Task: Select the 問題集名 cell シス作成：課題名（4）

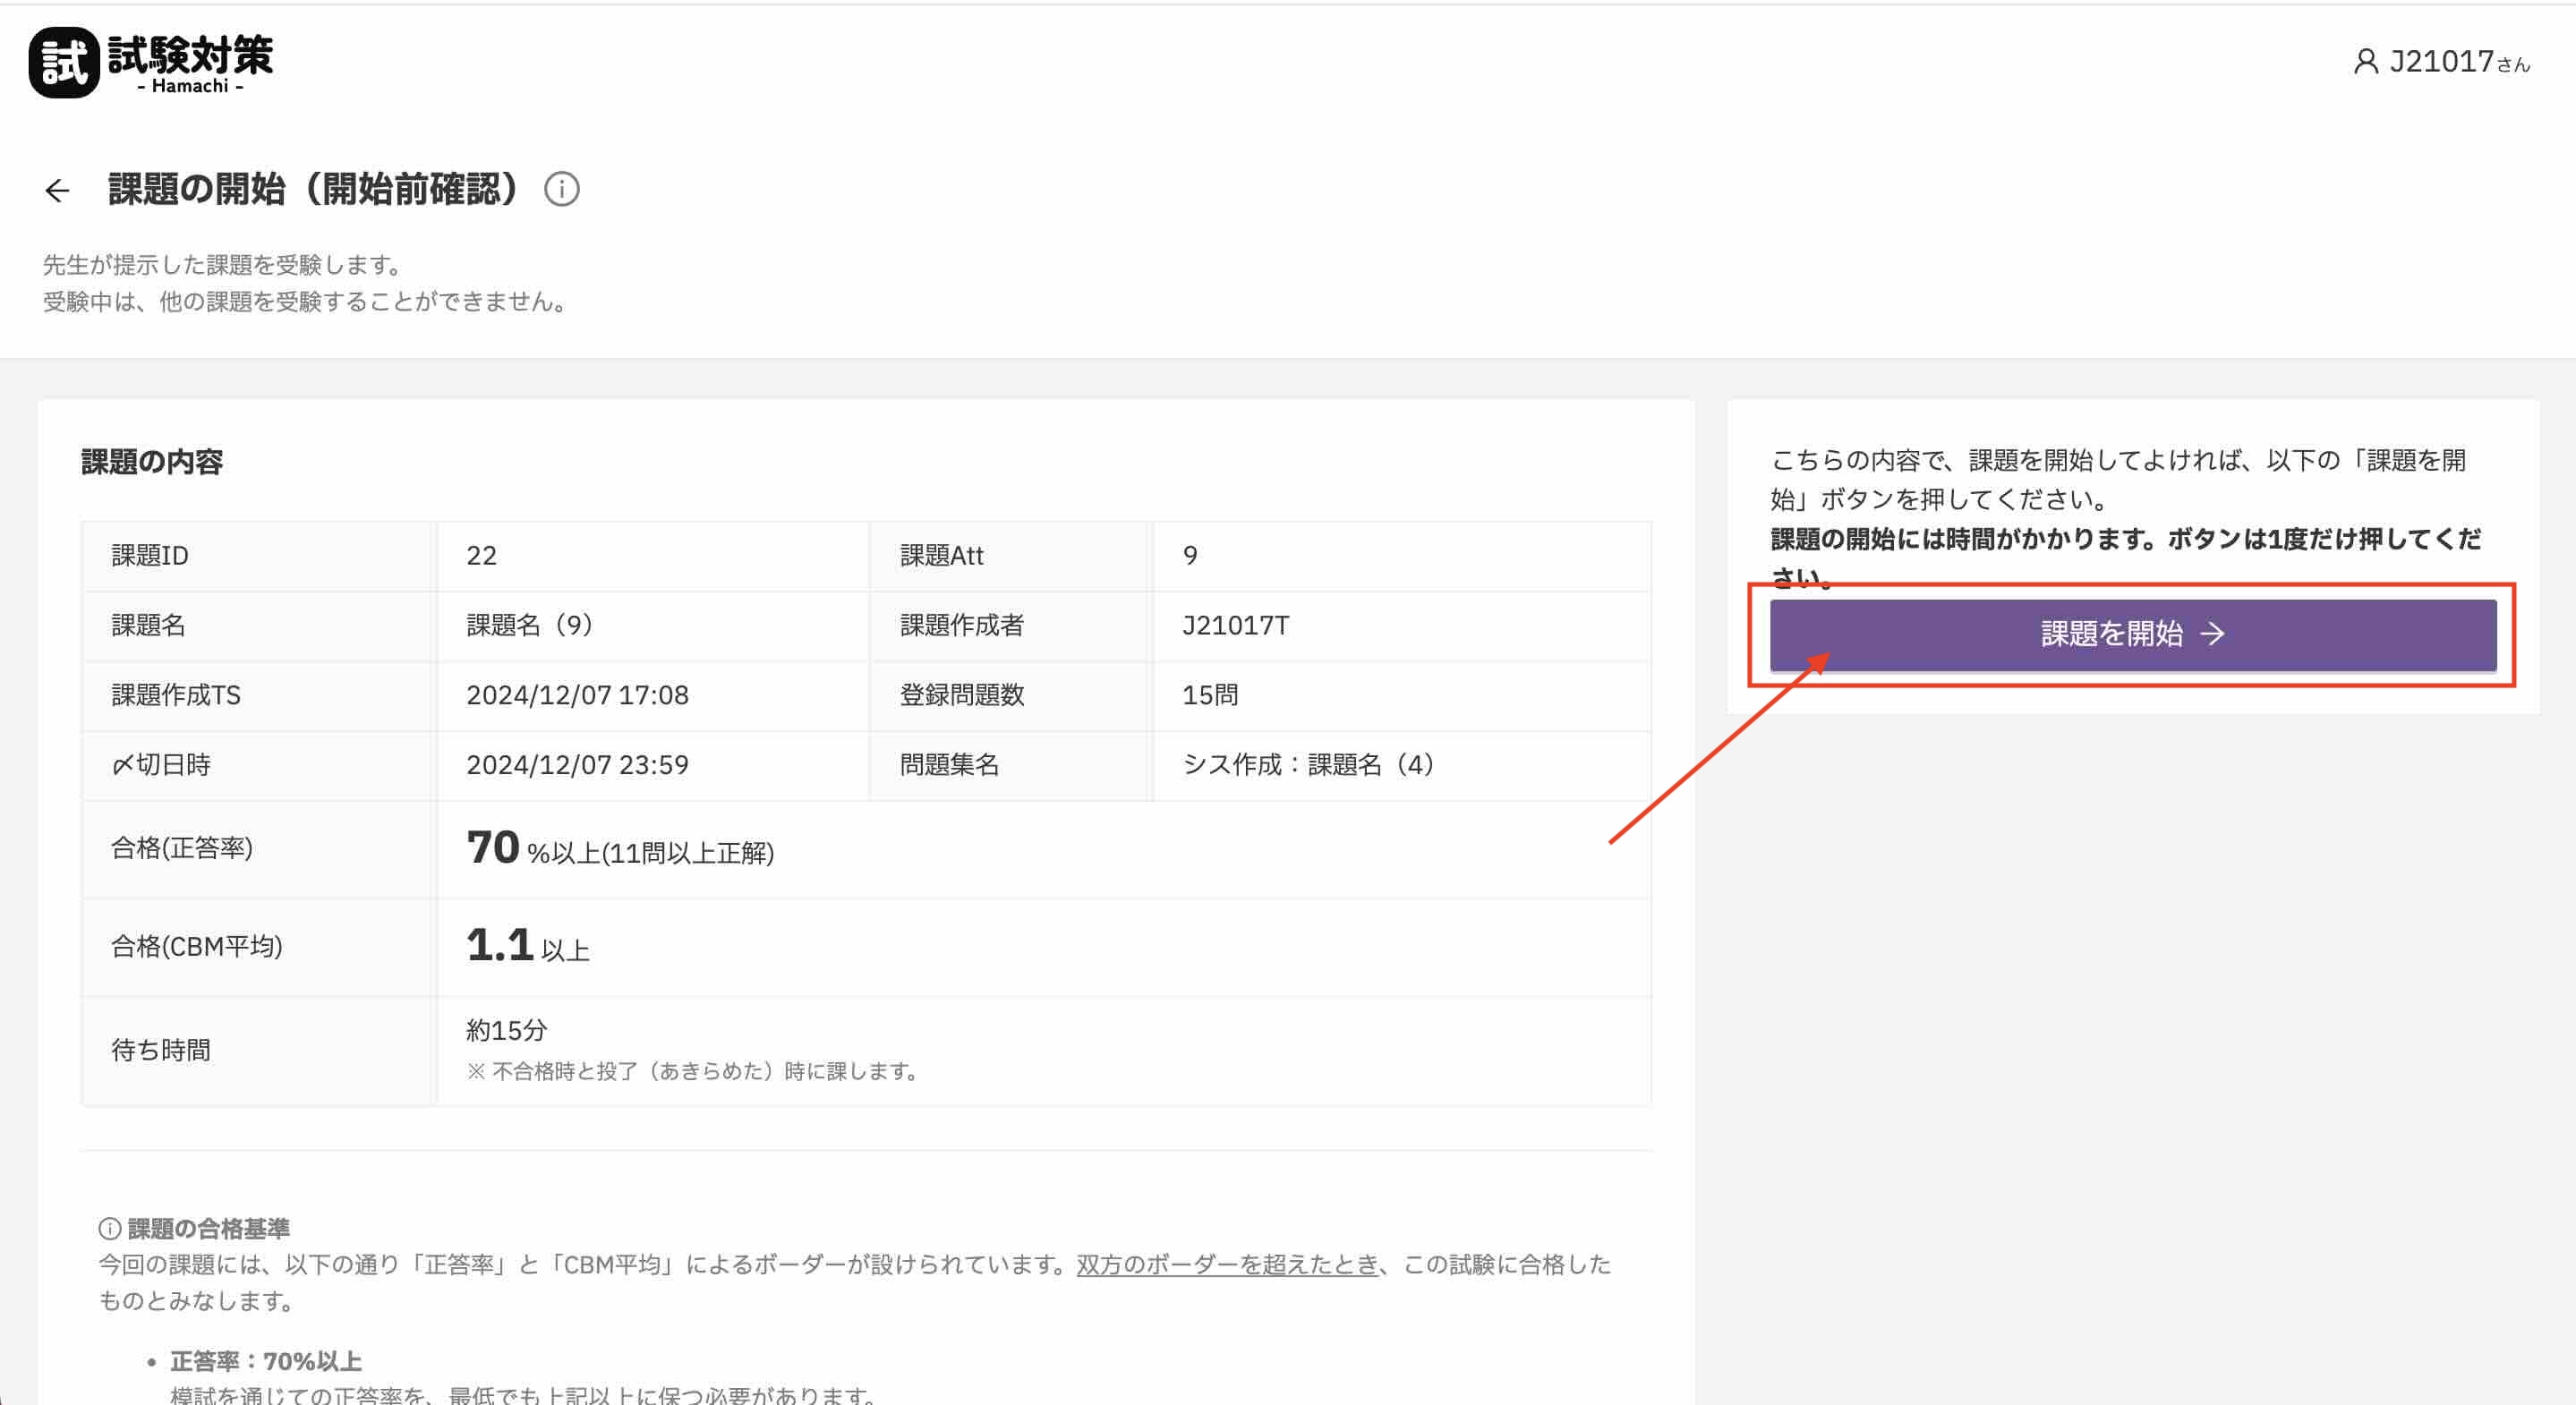Action: [1307, 764]
